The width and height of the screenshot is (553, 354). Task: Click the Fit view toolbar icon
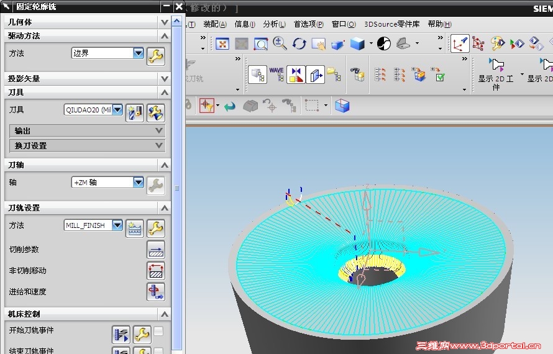222,44
